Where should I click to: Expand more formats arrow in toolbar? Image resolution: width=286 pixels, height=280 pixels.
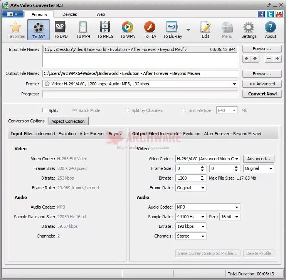pyautogui.click(x=188, y=30)
